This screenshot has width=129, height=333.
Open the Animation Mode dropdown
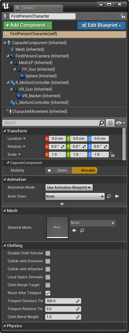coord(69,187)
